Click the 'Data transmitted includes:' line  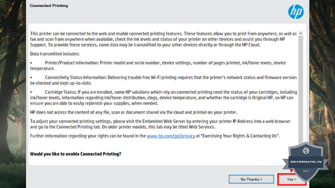[55, 54]
